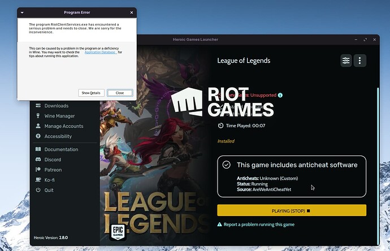Screen dimensions: 390x251
Task: Click the Downloads sidebar icon
Action: tap(38, 106)
